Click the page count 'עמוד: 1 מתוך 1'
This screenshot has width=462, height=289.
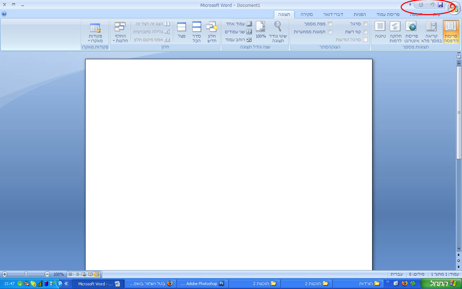[x=445, y=275]
